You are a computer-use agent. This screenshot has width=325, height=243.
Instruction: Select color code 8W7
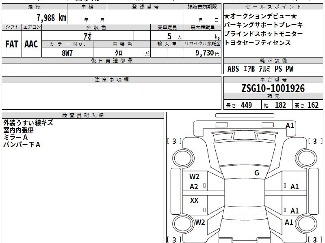coord(67,53)
